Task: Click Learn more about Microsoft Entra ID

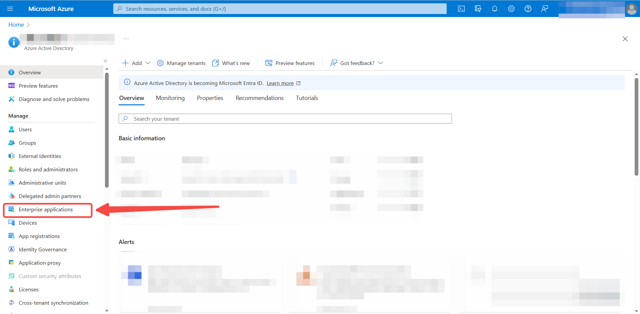Action: point(280,83)
